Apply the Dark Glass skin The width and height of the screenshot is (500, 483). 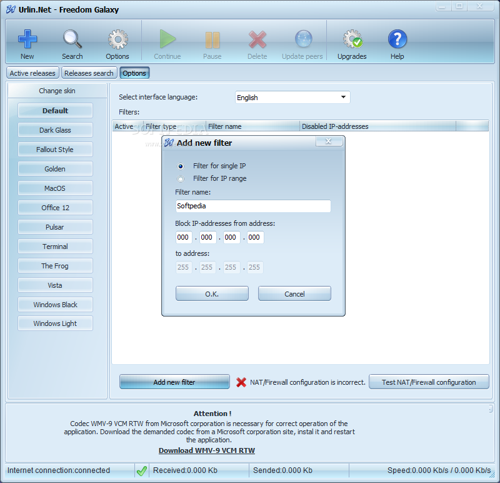click(x=55, y=130)
